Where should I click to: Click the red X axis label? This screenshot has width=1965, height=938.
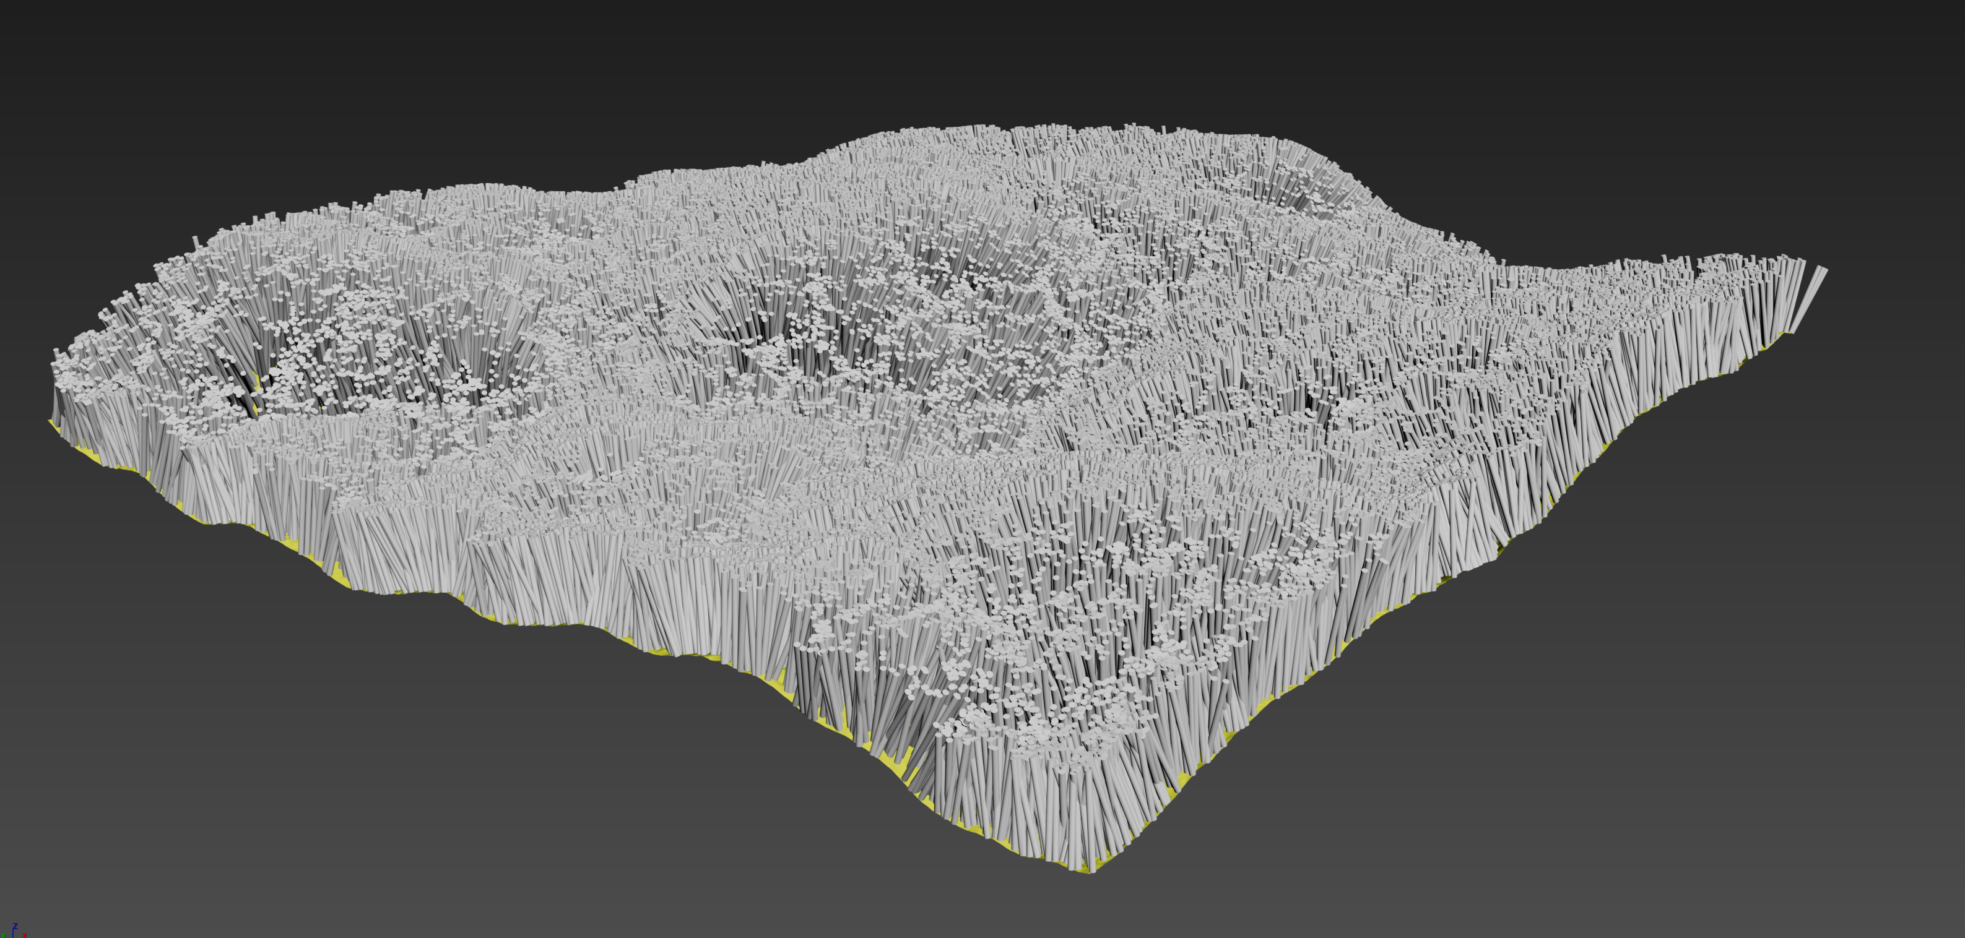coord(25,934)
